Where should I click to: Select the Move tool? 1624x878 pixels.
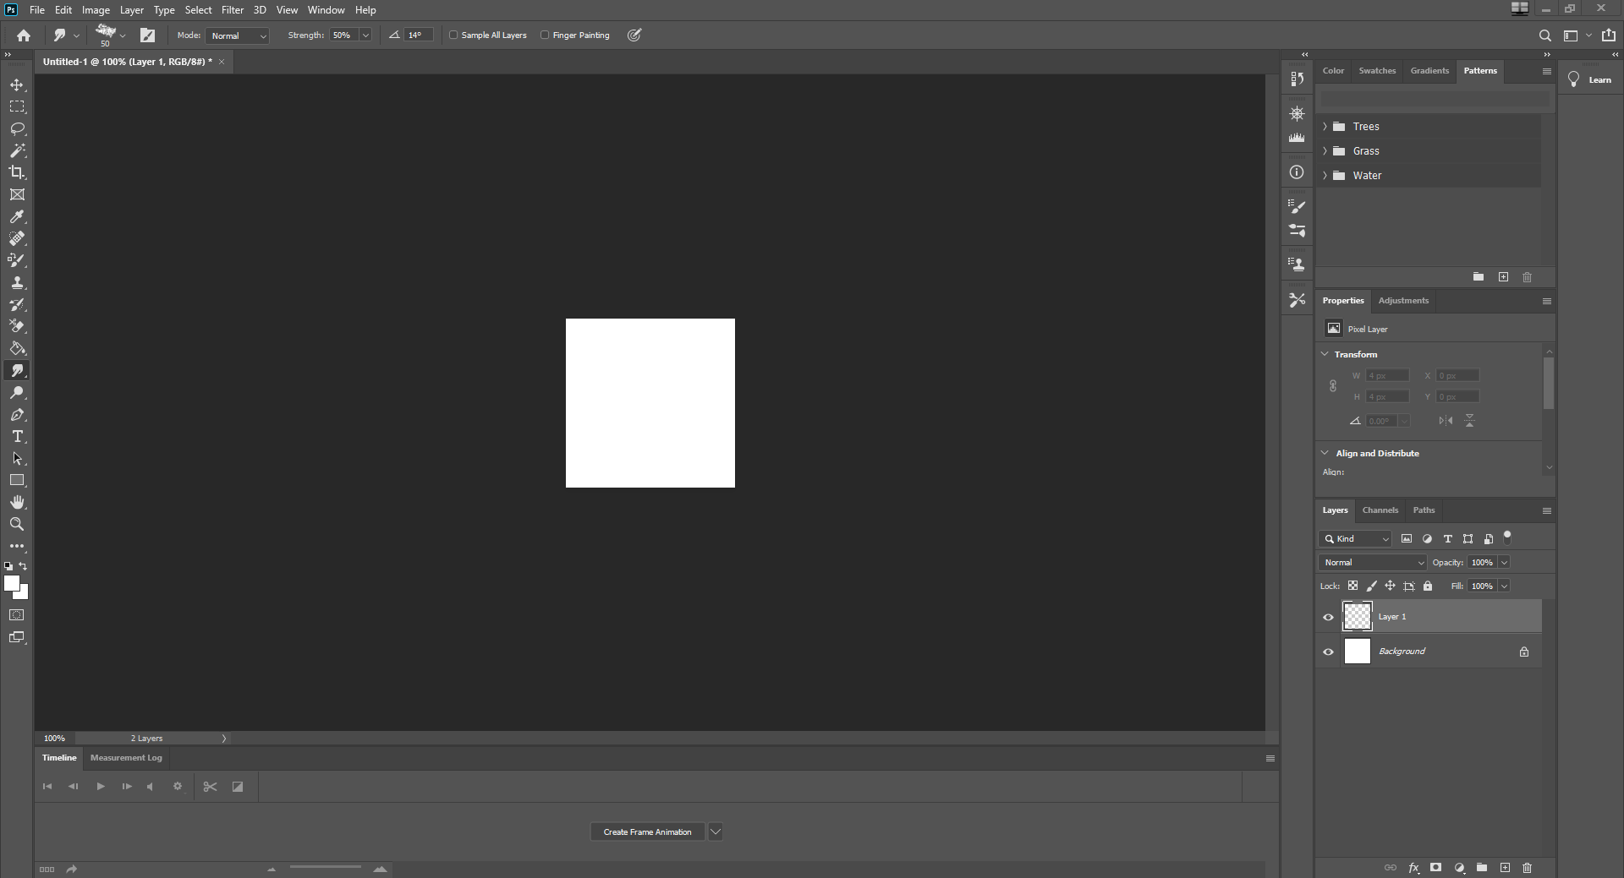click(x=17, y=85)
